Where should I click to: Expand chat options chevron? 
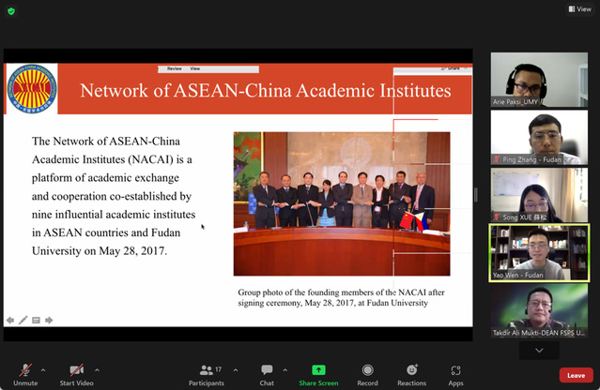point(285,370)
